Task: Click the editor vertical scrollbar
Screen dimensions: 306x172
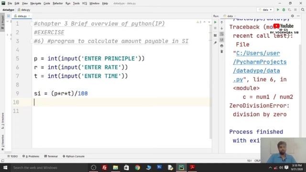Action: coord(211,82)
